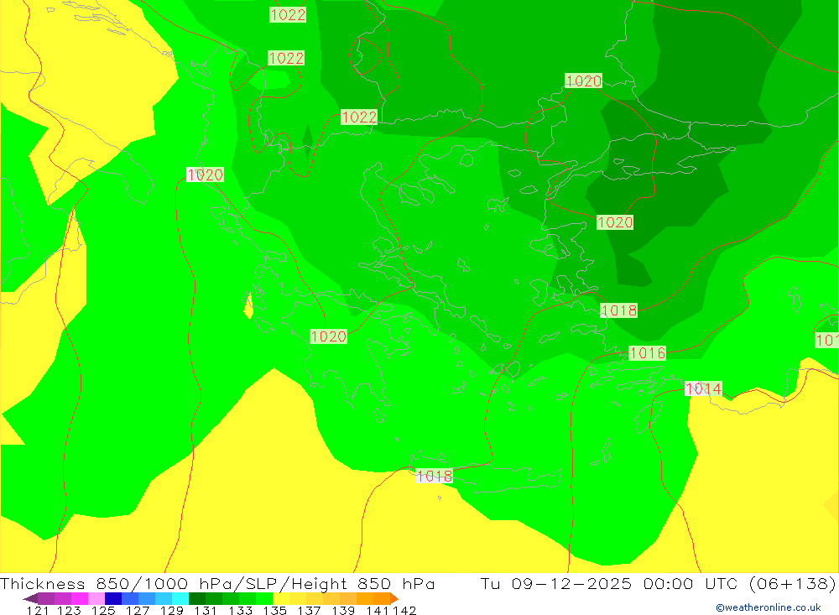
Task: Select the 1018 label on Crete's coast
Action: point(434,476)
